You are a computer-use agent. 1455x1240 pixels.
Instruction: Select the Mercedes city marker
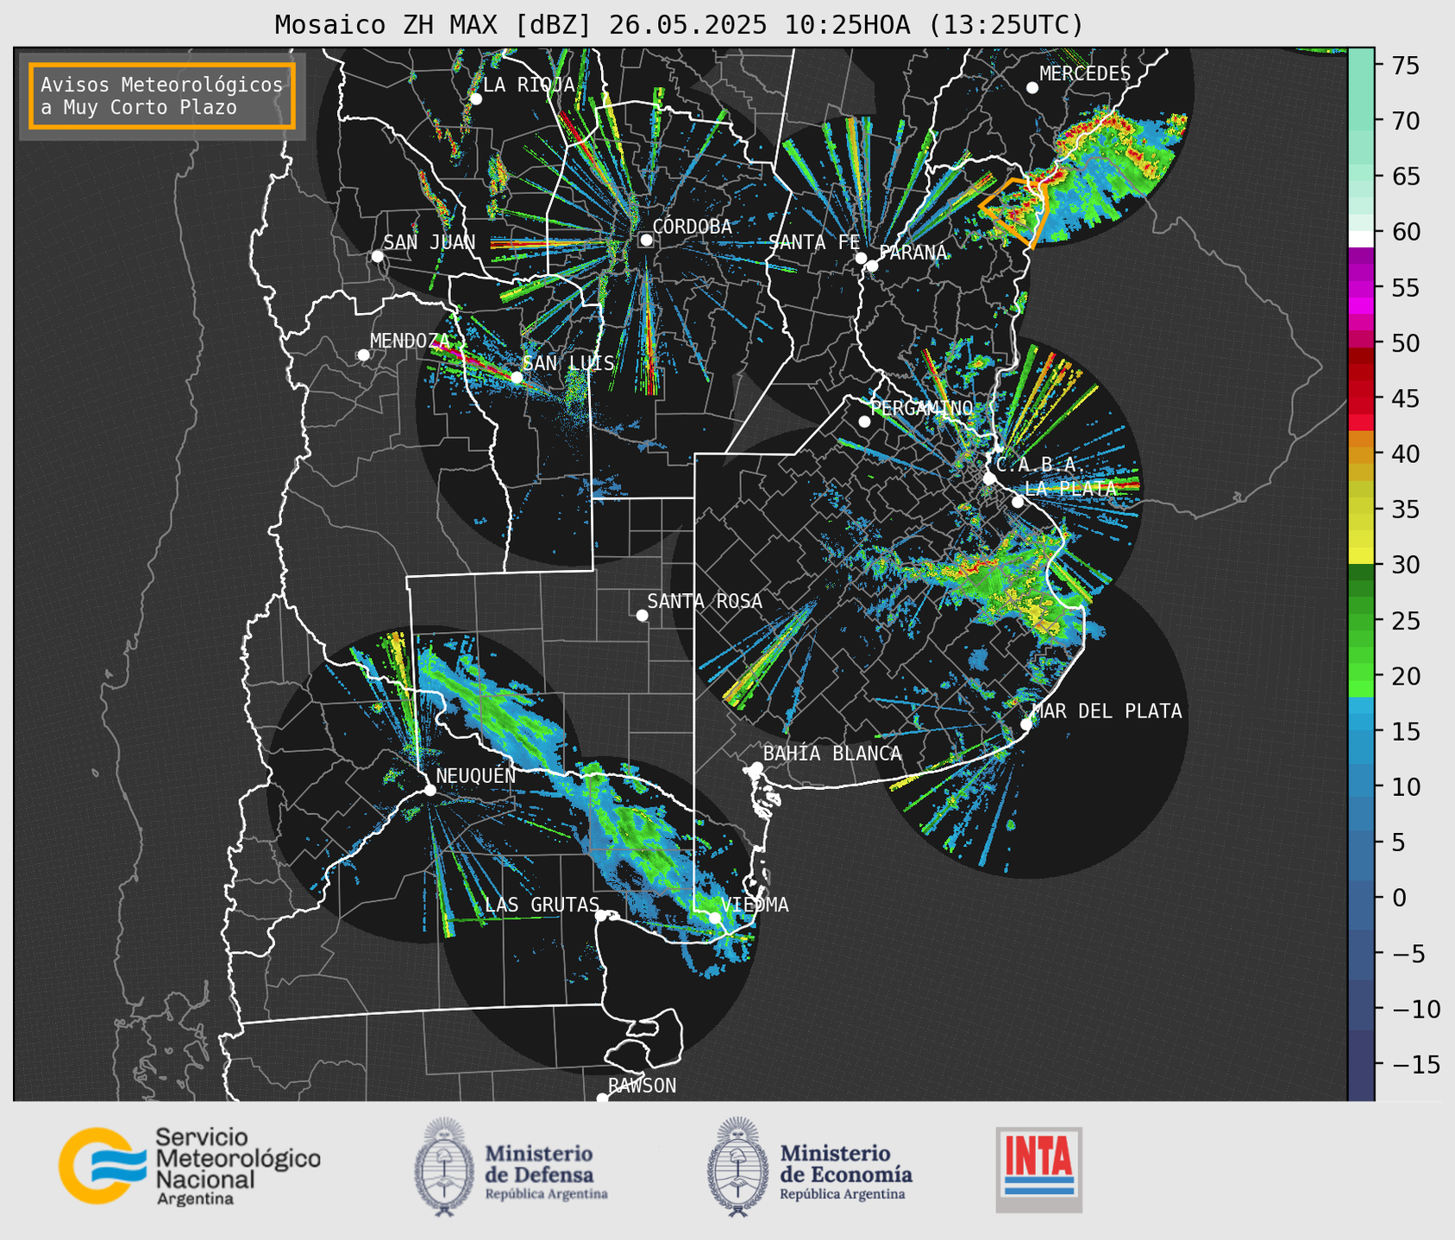click(1032, 88)
